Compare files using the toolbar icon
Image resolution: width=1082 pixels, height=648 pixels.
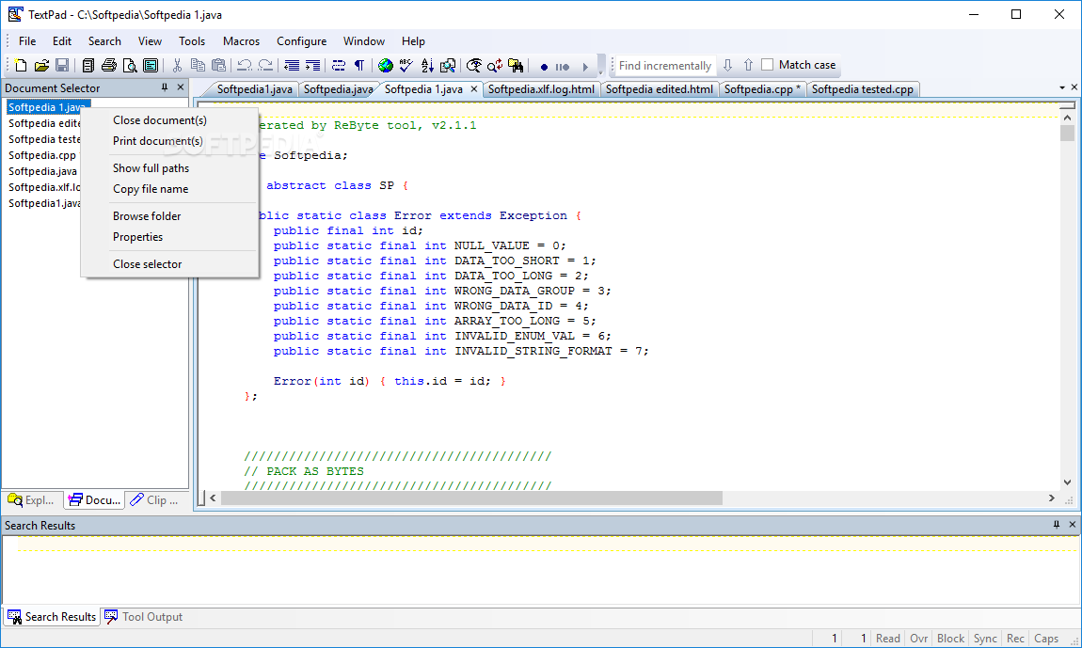tap(448, 66)
